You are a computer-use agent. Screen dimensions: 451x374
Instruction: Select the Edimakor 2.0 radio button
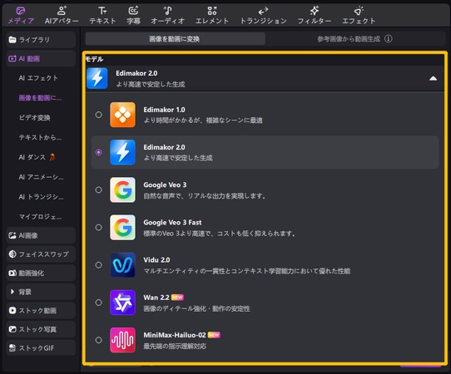[99, 152]
